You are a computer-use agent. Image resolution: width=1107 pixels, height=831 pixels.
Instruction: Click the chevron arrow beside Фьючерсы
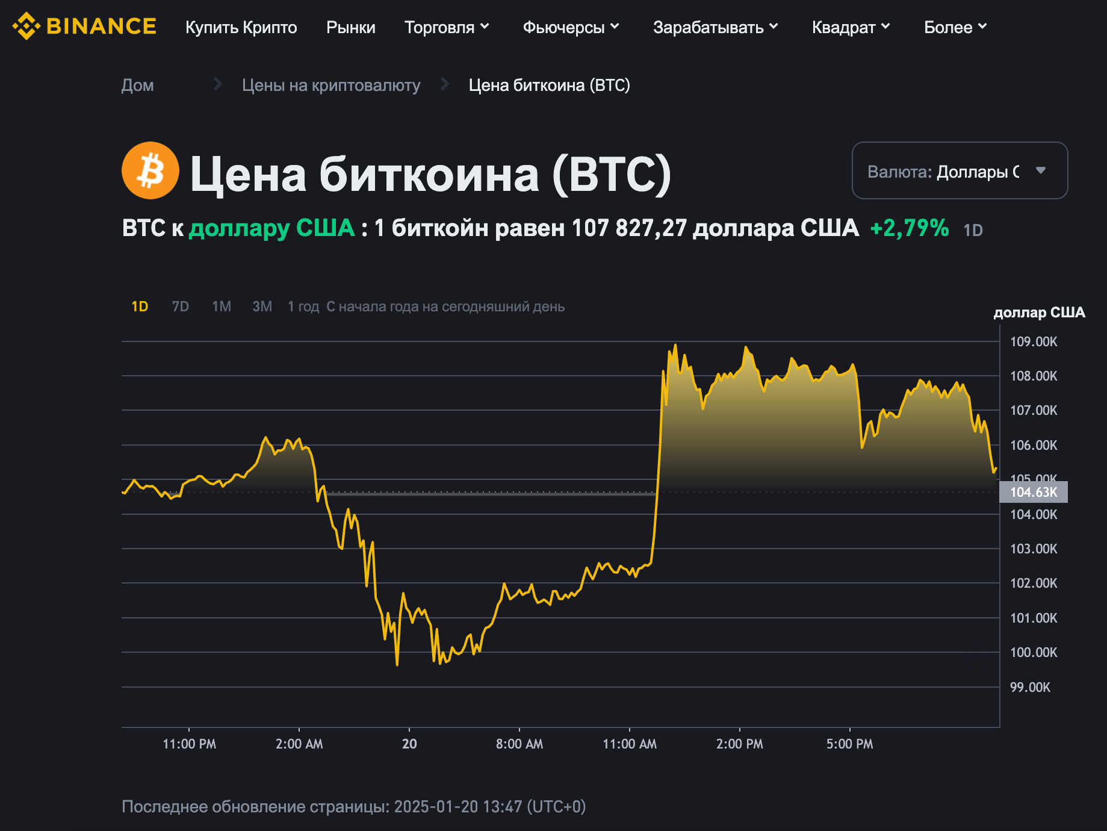click(x=615, y=26)
